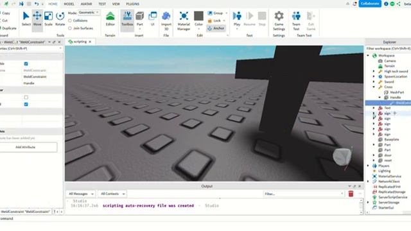Collapse the Cross tool node
Image resolution: width=411 pixels, height=231 pixels.
[374, 87]
